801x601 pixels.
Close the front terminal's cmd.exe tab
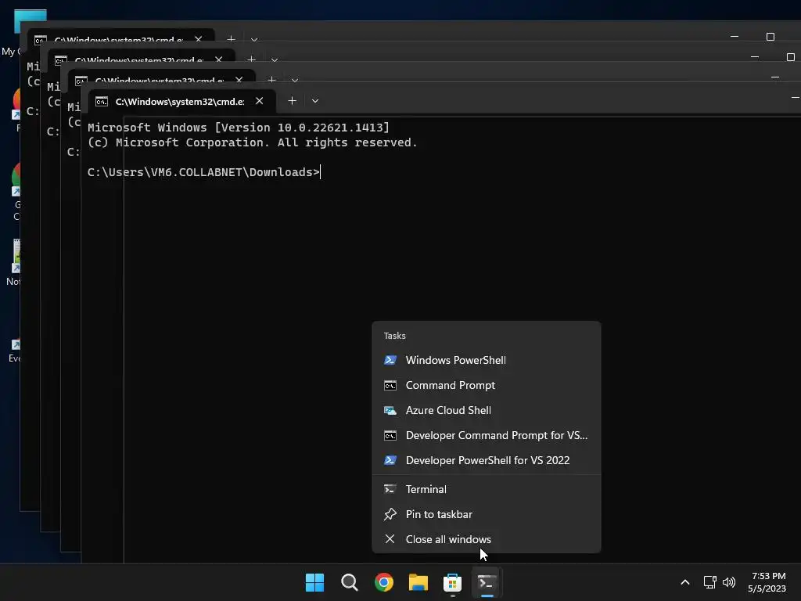coord(260,101)
